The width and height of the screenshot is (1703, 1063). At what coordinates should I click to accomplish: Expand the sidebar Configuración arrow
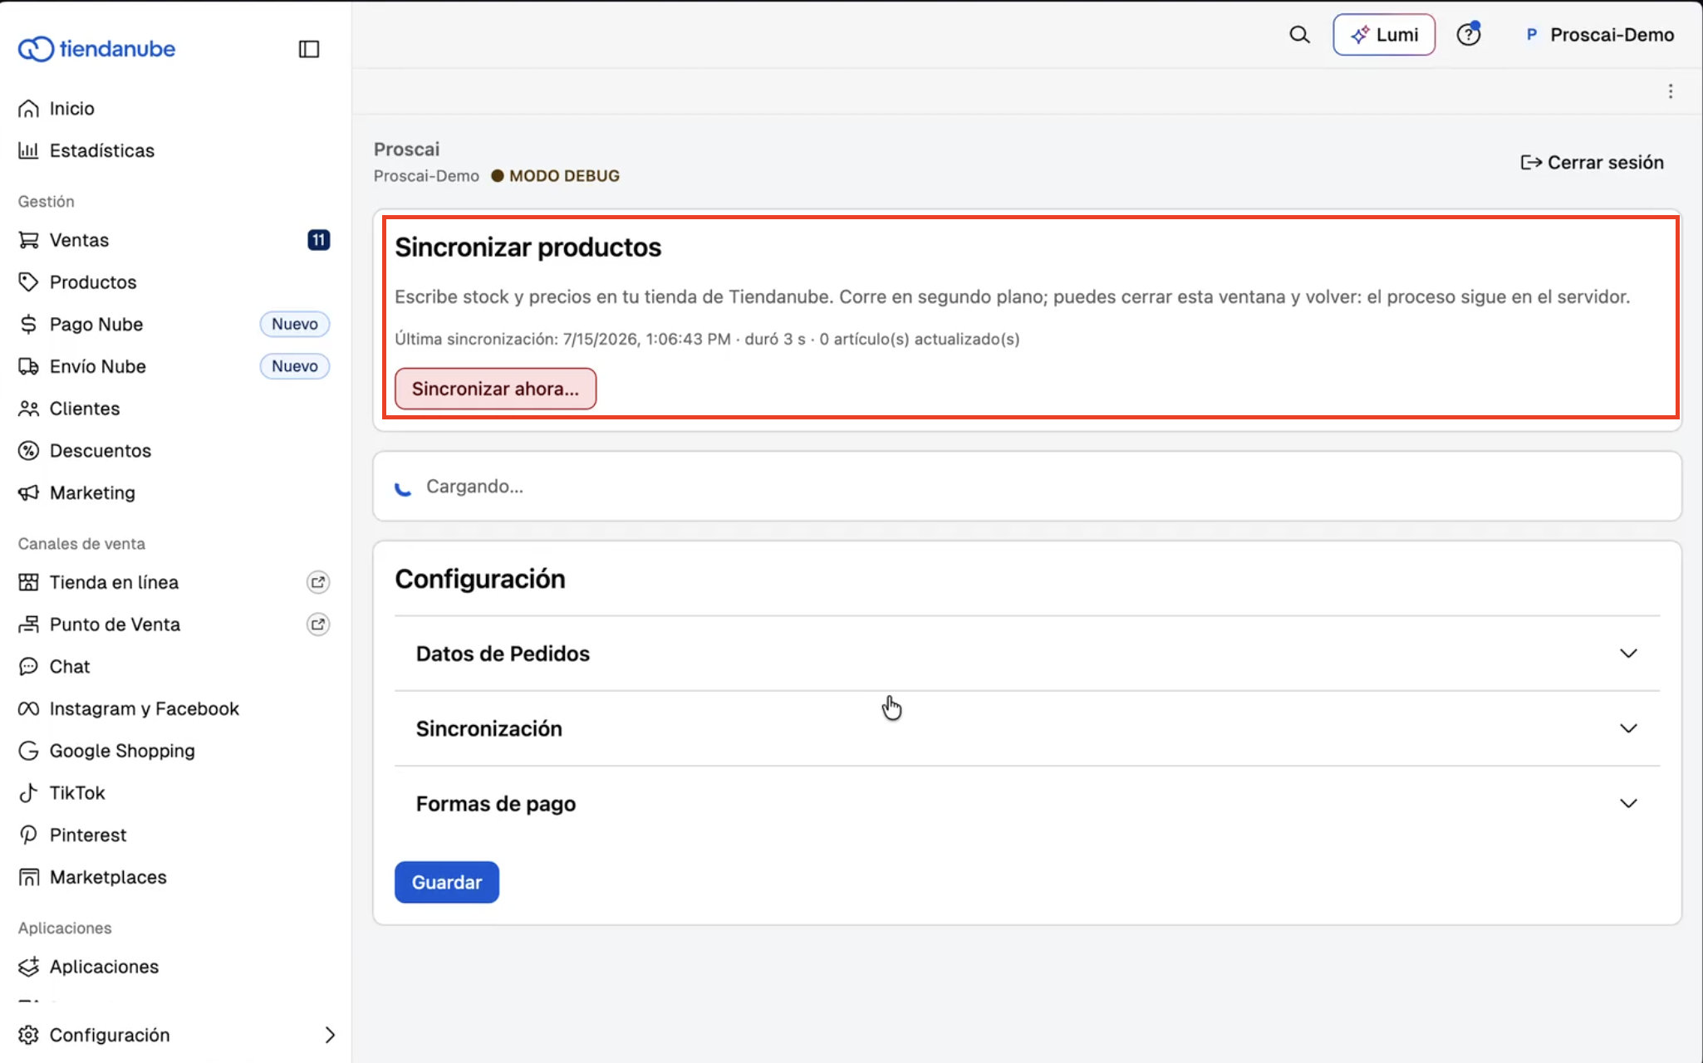coord(330,1035)
